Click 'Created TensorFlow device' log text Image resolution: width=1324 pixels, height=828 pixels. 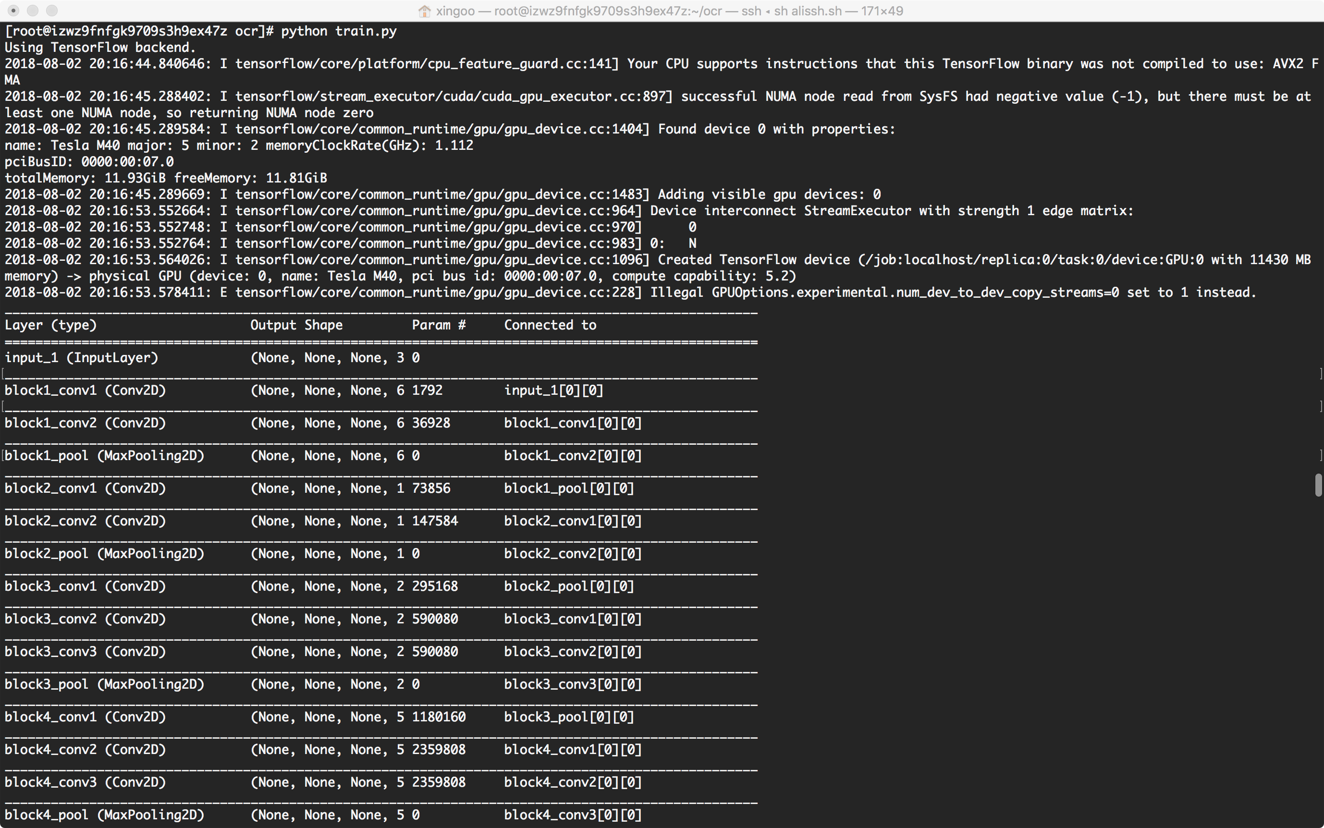pyautogui.click(x=754, y=260)
